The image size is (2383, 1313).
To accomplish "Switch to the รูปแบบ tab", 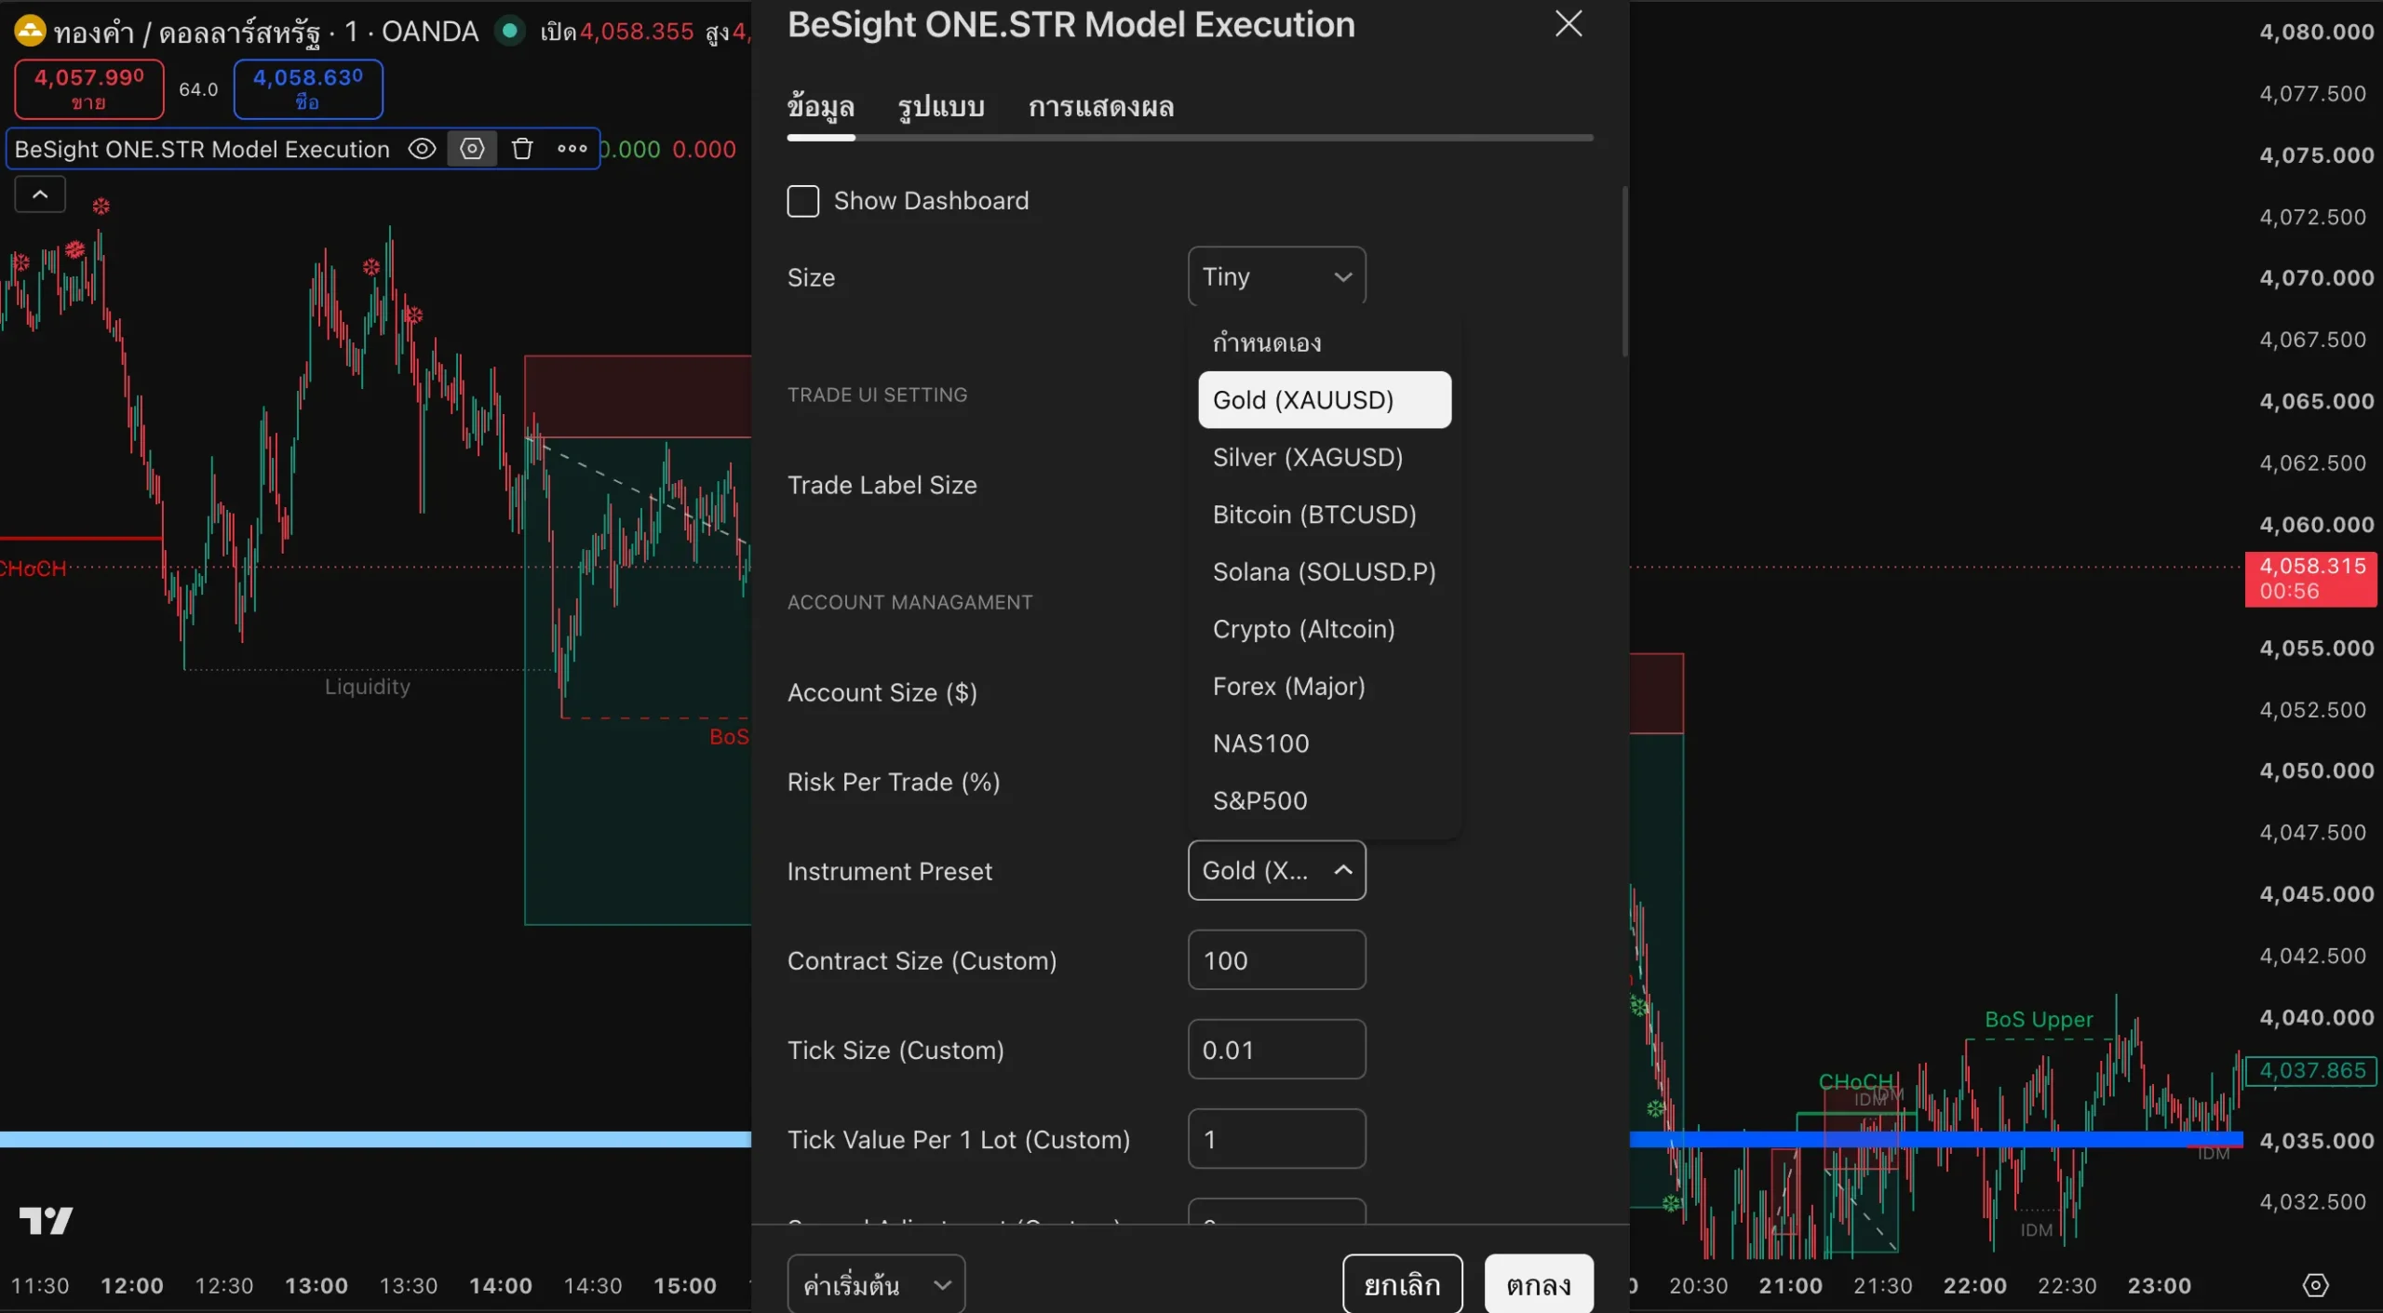I will 940,107.
